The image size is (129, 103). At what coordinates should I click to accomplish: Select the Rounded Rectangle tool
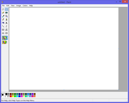pyautogui.click(x=6, y=33)
